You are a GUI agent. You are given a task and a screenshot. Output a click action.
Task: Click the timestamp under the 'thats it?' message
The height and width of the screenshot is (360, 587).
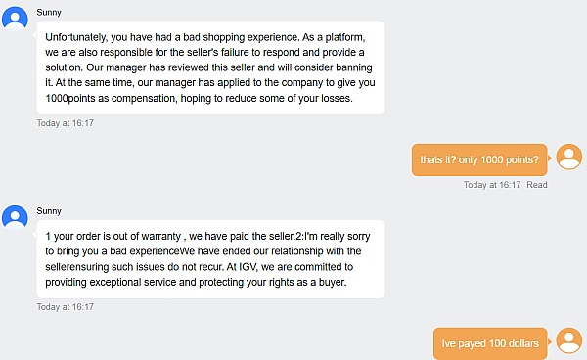click(492, 185)
